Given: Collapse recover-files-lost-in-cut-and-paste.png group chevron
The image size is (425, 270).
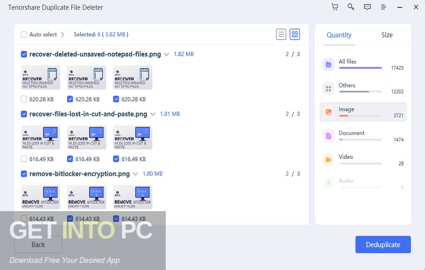Looking at the screenshot, I should pos(153,114).
